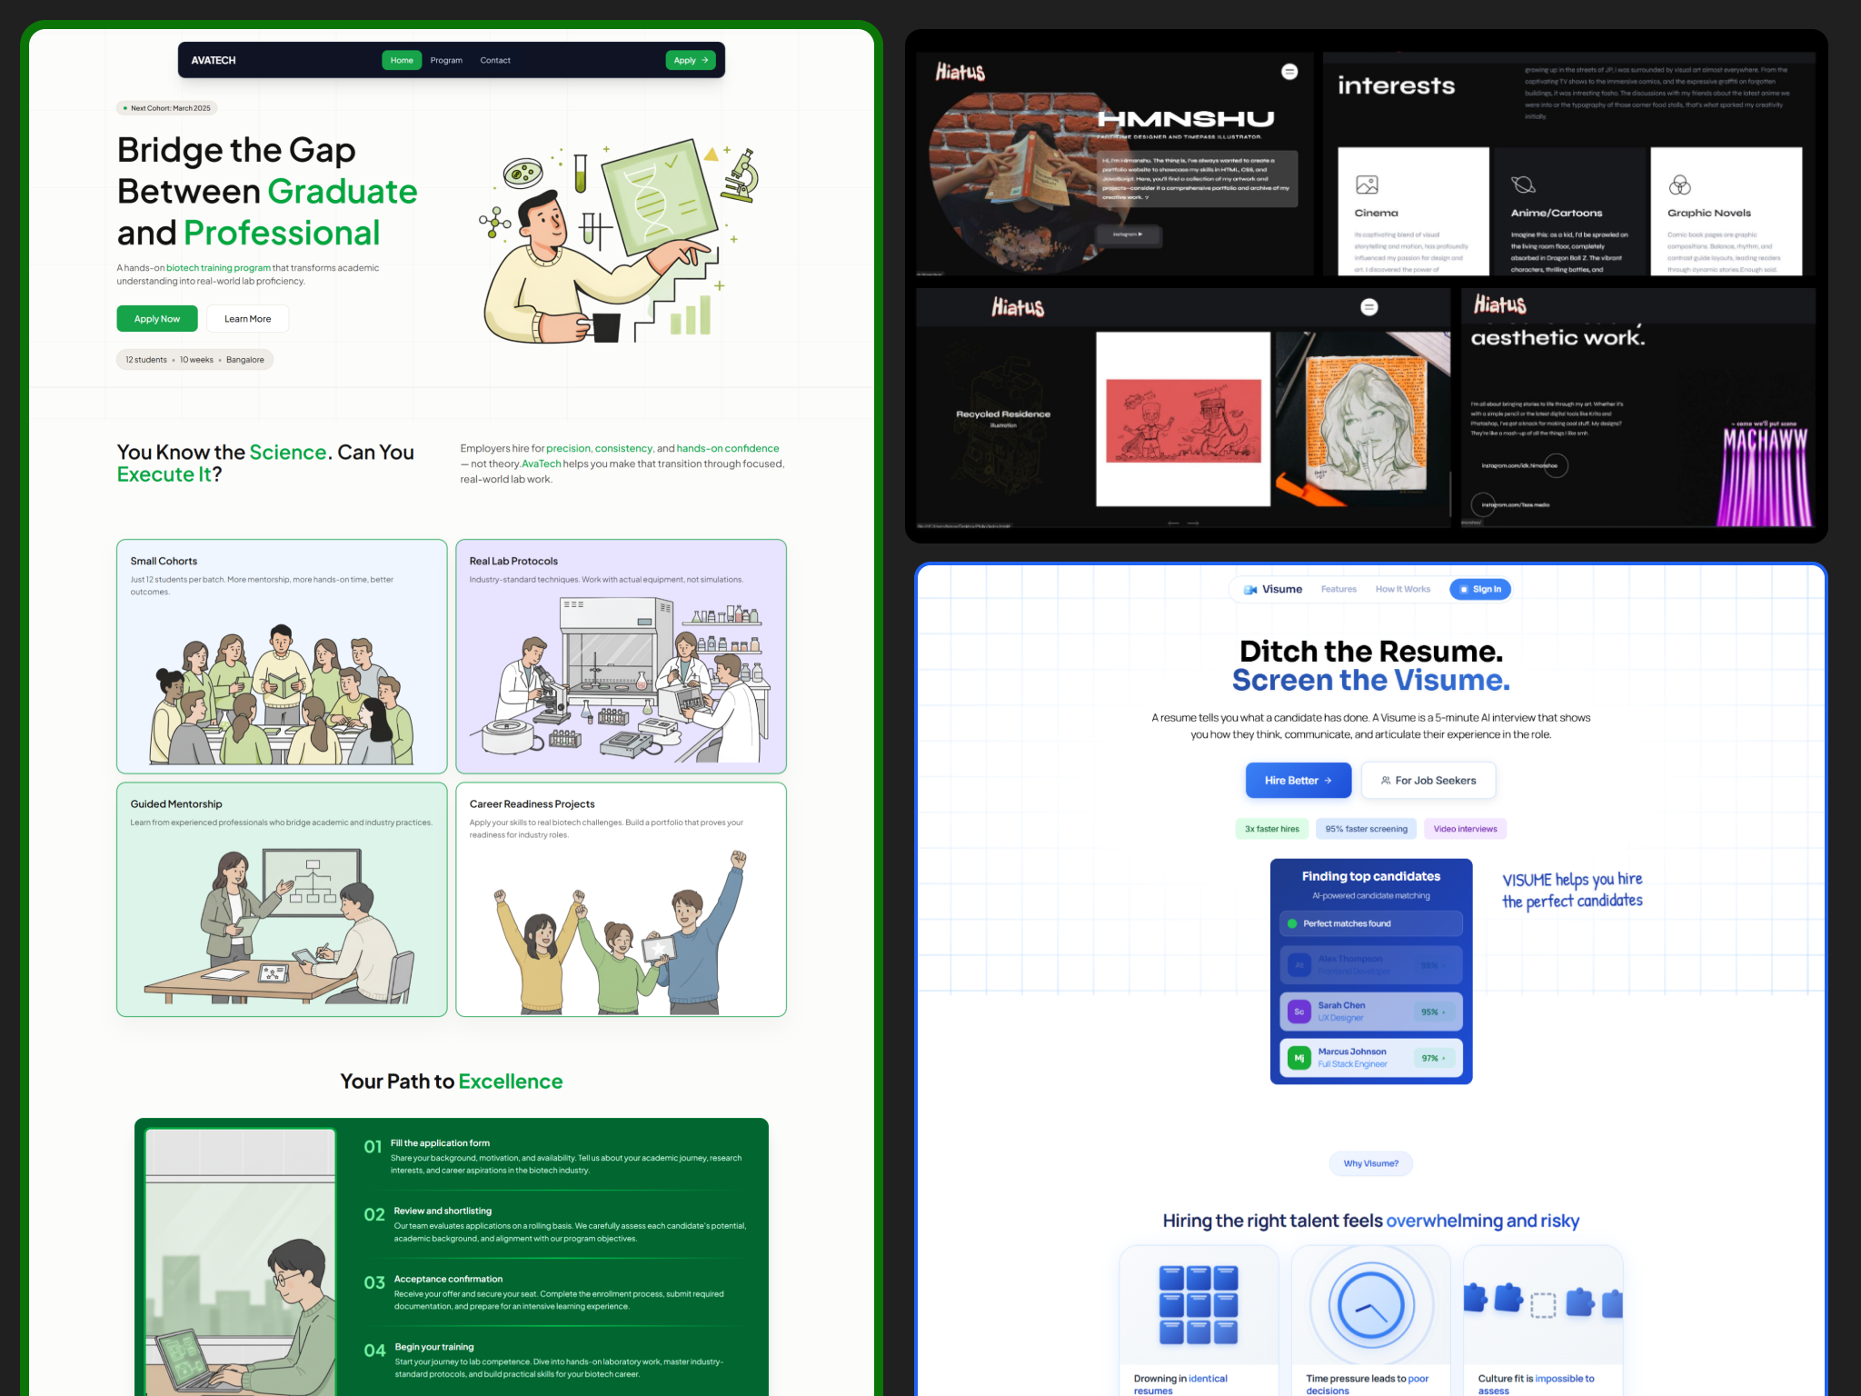The height and width of the screenshot is (1396, 1861).
Task: Click the Visume camera logo icon
Action: pyautogui.click(x=1250, y=590)
